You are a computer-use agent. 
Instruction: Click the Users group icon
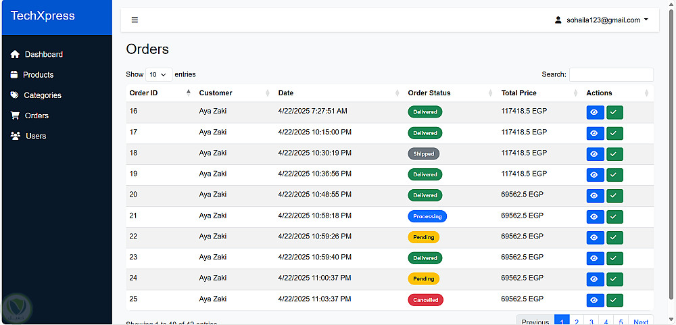click(16, 136)
